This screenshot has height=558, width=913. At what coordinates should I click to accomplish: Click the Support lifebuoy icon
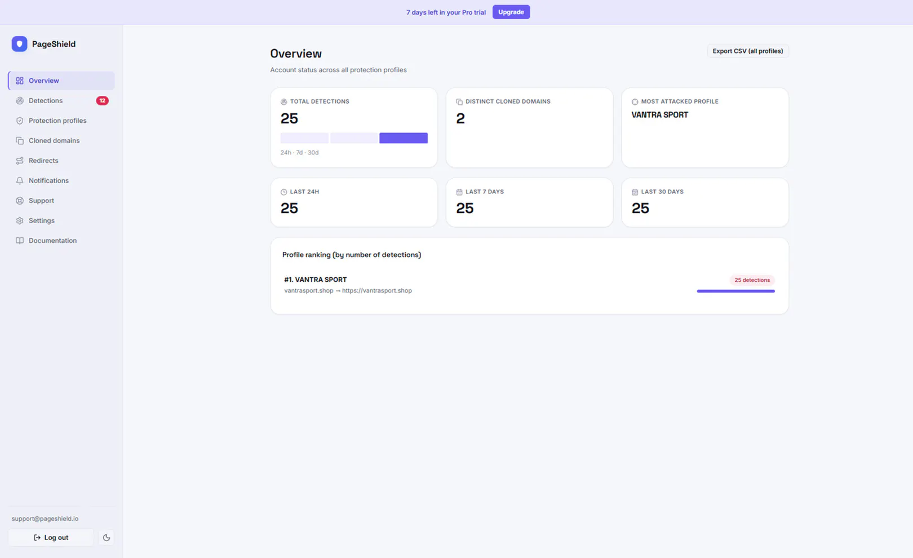[20, 201]
